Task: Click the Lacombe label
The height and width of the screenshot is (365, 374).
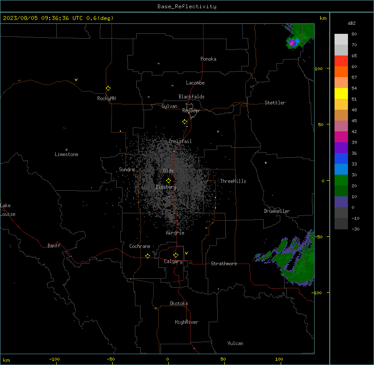Action: point(195,83)
